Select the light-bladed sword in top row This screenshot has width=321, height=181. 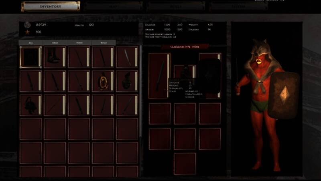point(127,57)
